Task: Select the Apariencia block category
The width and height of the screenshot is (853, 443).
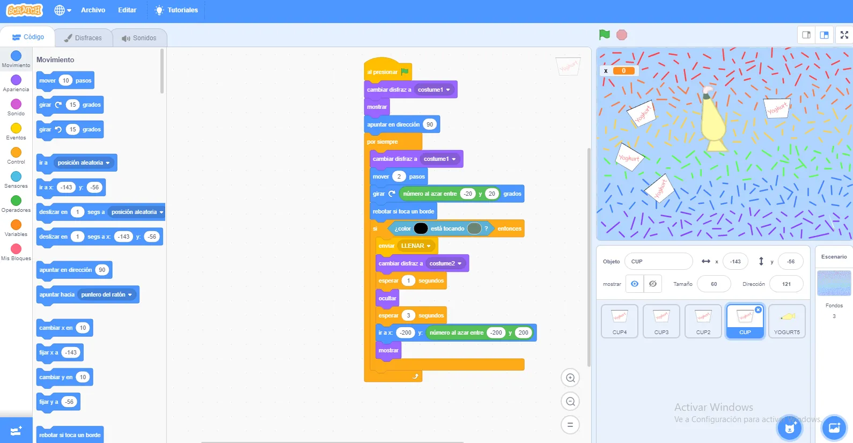Action: [16, 83]
